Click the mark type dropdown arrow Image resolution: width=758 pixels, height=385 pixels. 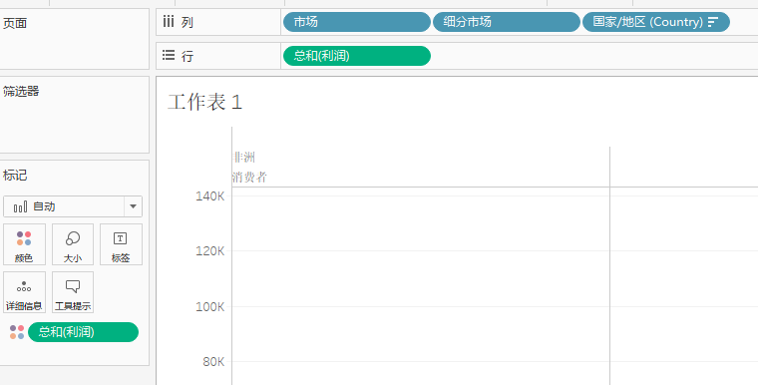[x=133, y=206]
